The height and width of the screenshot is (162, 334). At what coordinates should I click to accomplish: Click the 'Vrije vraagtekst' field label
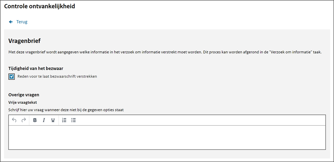click(23, 102)
